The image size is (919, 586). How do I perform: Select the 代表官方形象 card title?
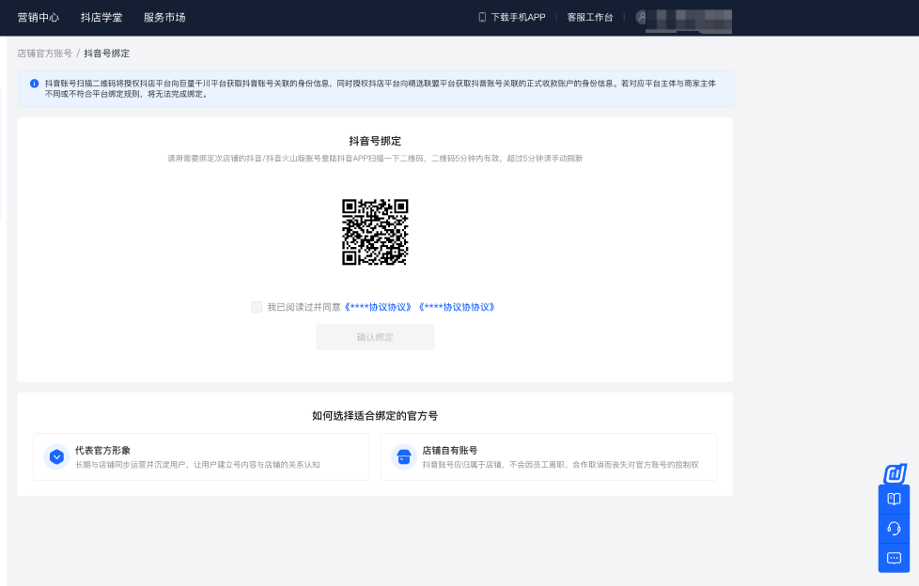click(102, 450)
